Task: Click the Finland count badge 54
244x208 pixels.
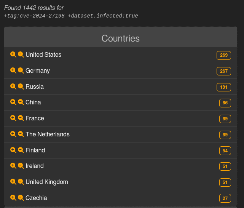Action: point(225,151)
